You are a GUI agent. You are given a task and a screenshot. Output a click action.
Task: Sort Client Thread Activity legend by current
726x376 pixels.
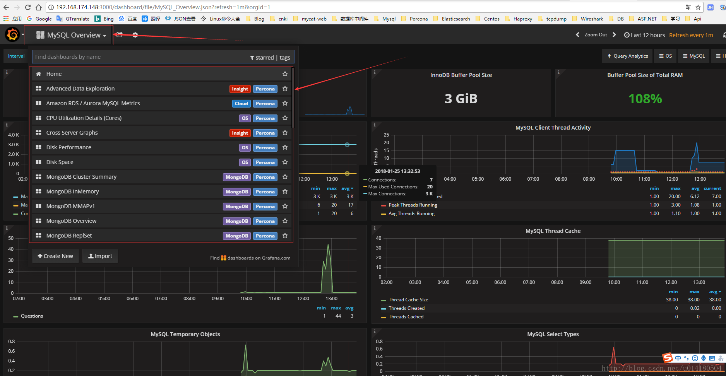coord(712,188)
